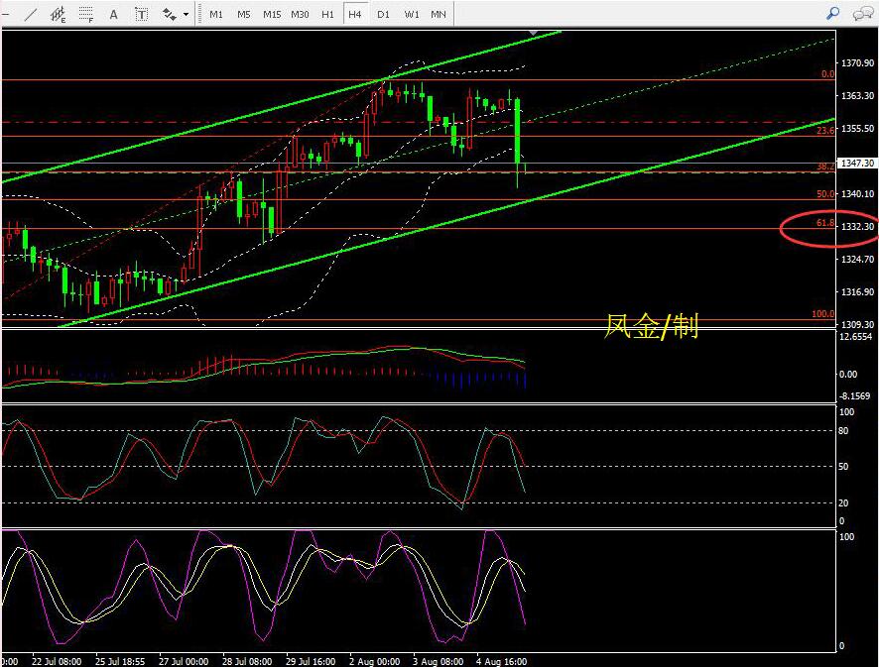Switch to M1 timeframe
The width and height of the screenshot is (879, 667).
pyautogui.click(x=215, y=14)
